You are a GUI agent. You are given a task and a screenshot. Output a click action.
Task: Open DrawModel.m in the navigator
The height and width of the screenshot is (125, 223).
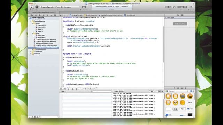click(42, 27)
